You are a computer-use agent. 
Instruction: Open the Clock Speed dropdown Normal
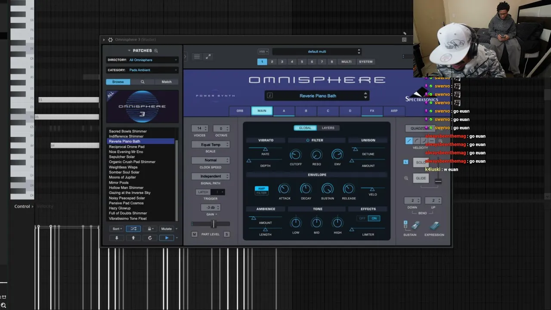(210, 160)
